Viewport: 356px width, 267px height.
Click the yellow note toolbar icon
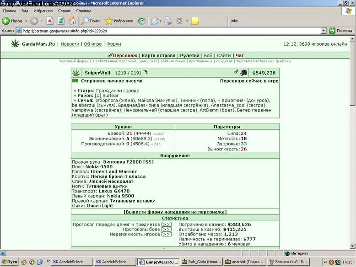tap(195, 21)
